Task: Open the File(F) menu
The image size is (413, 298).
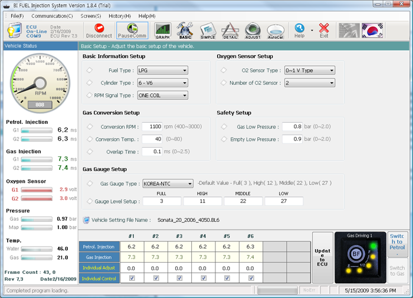Action: [x=17, y=16]
